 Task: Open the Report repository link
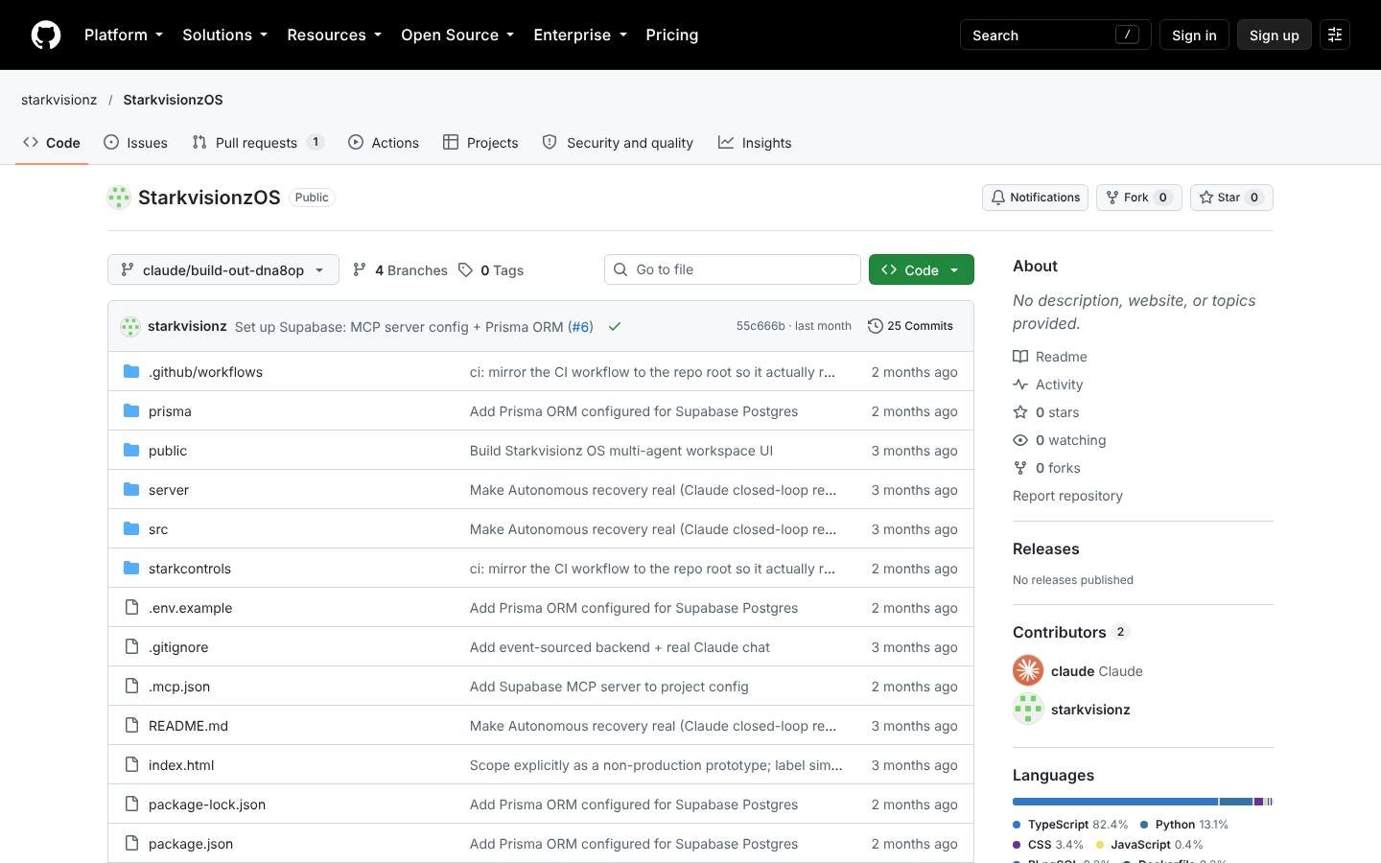coord(1067,496)
